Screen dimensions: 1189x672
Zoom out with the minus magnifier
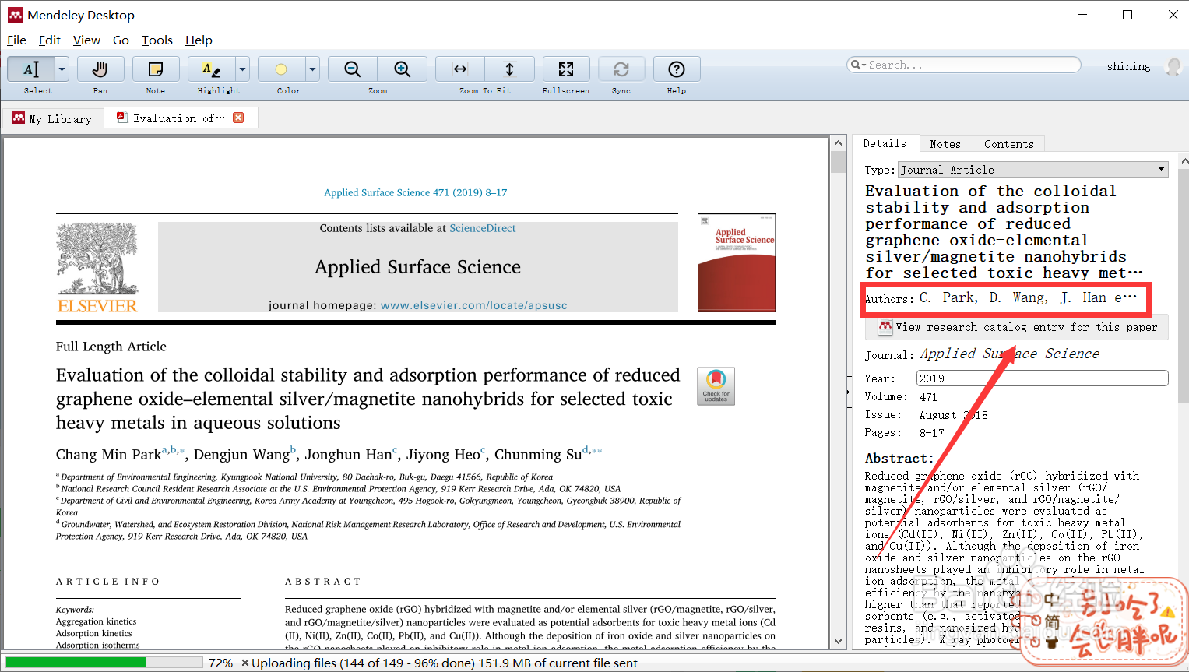353,69
